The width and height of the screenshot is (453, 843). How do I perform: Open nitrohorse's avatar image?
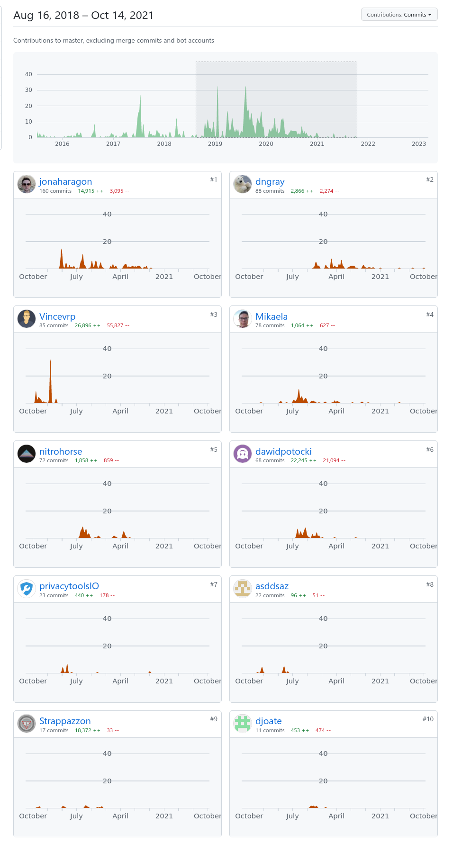[x=27, y=454]
